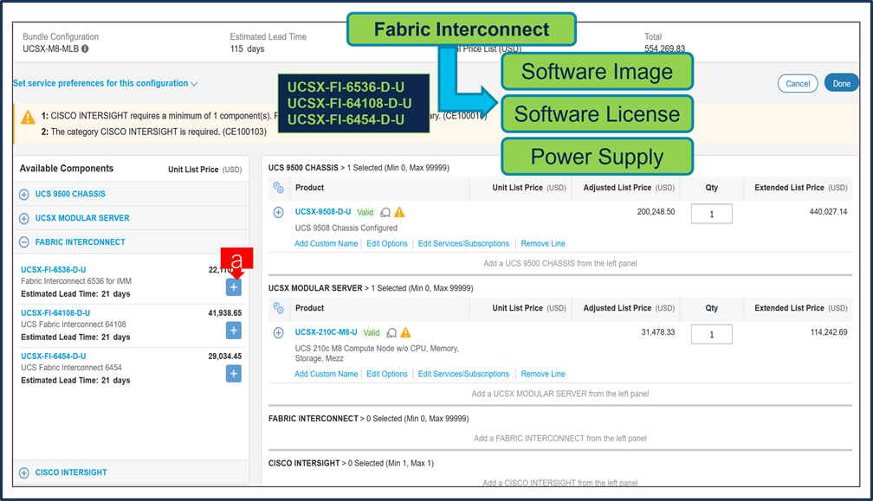Edit Options for UCSX-210C-M8-U
The image size is (873, 501).
(387, 374)
